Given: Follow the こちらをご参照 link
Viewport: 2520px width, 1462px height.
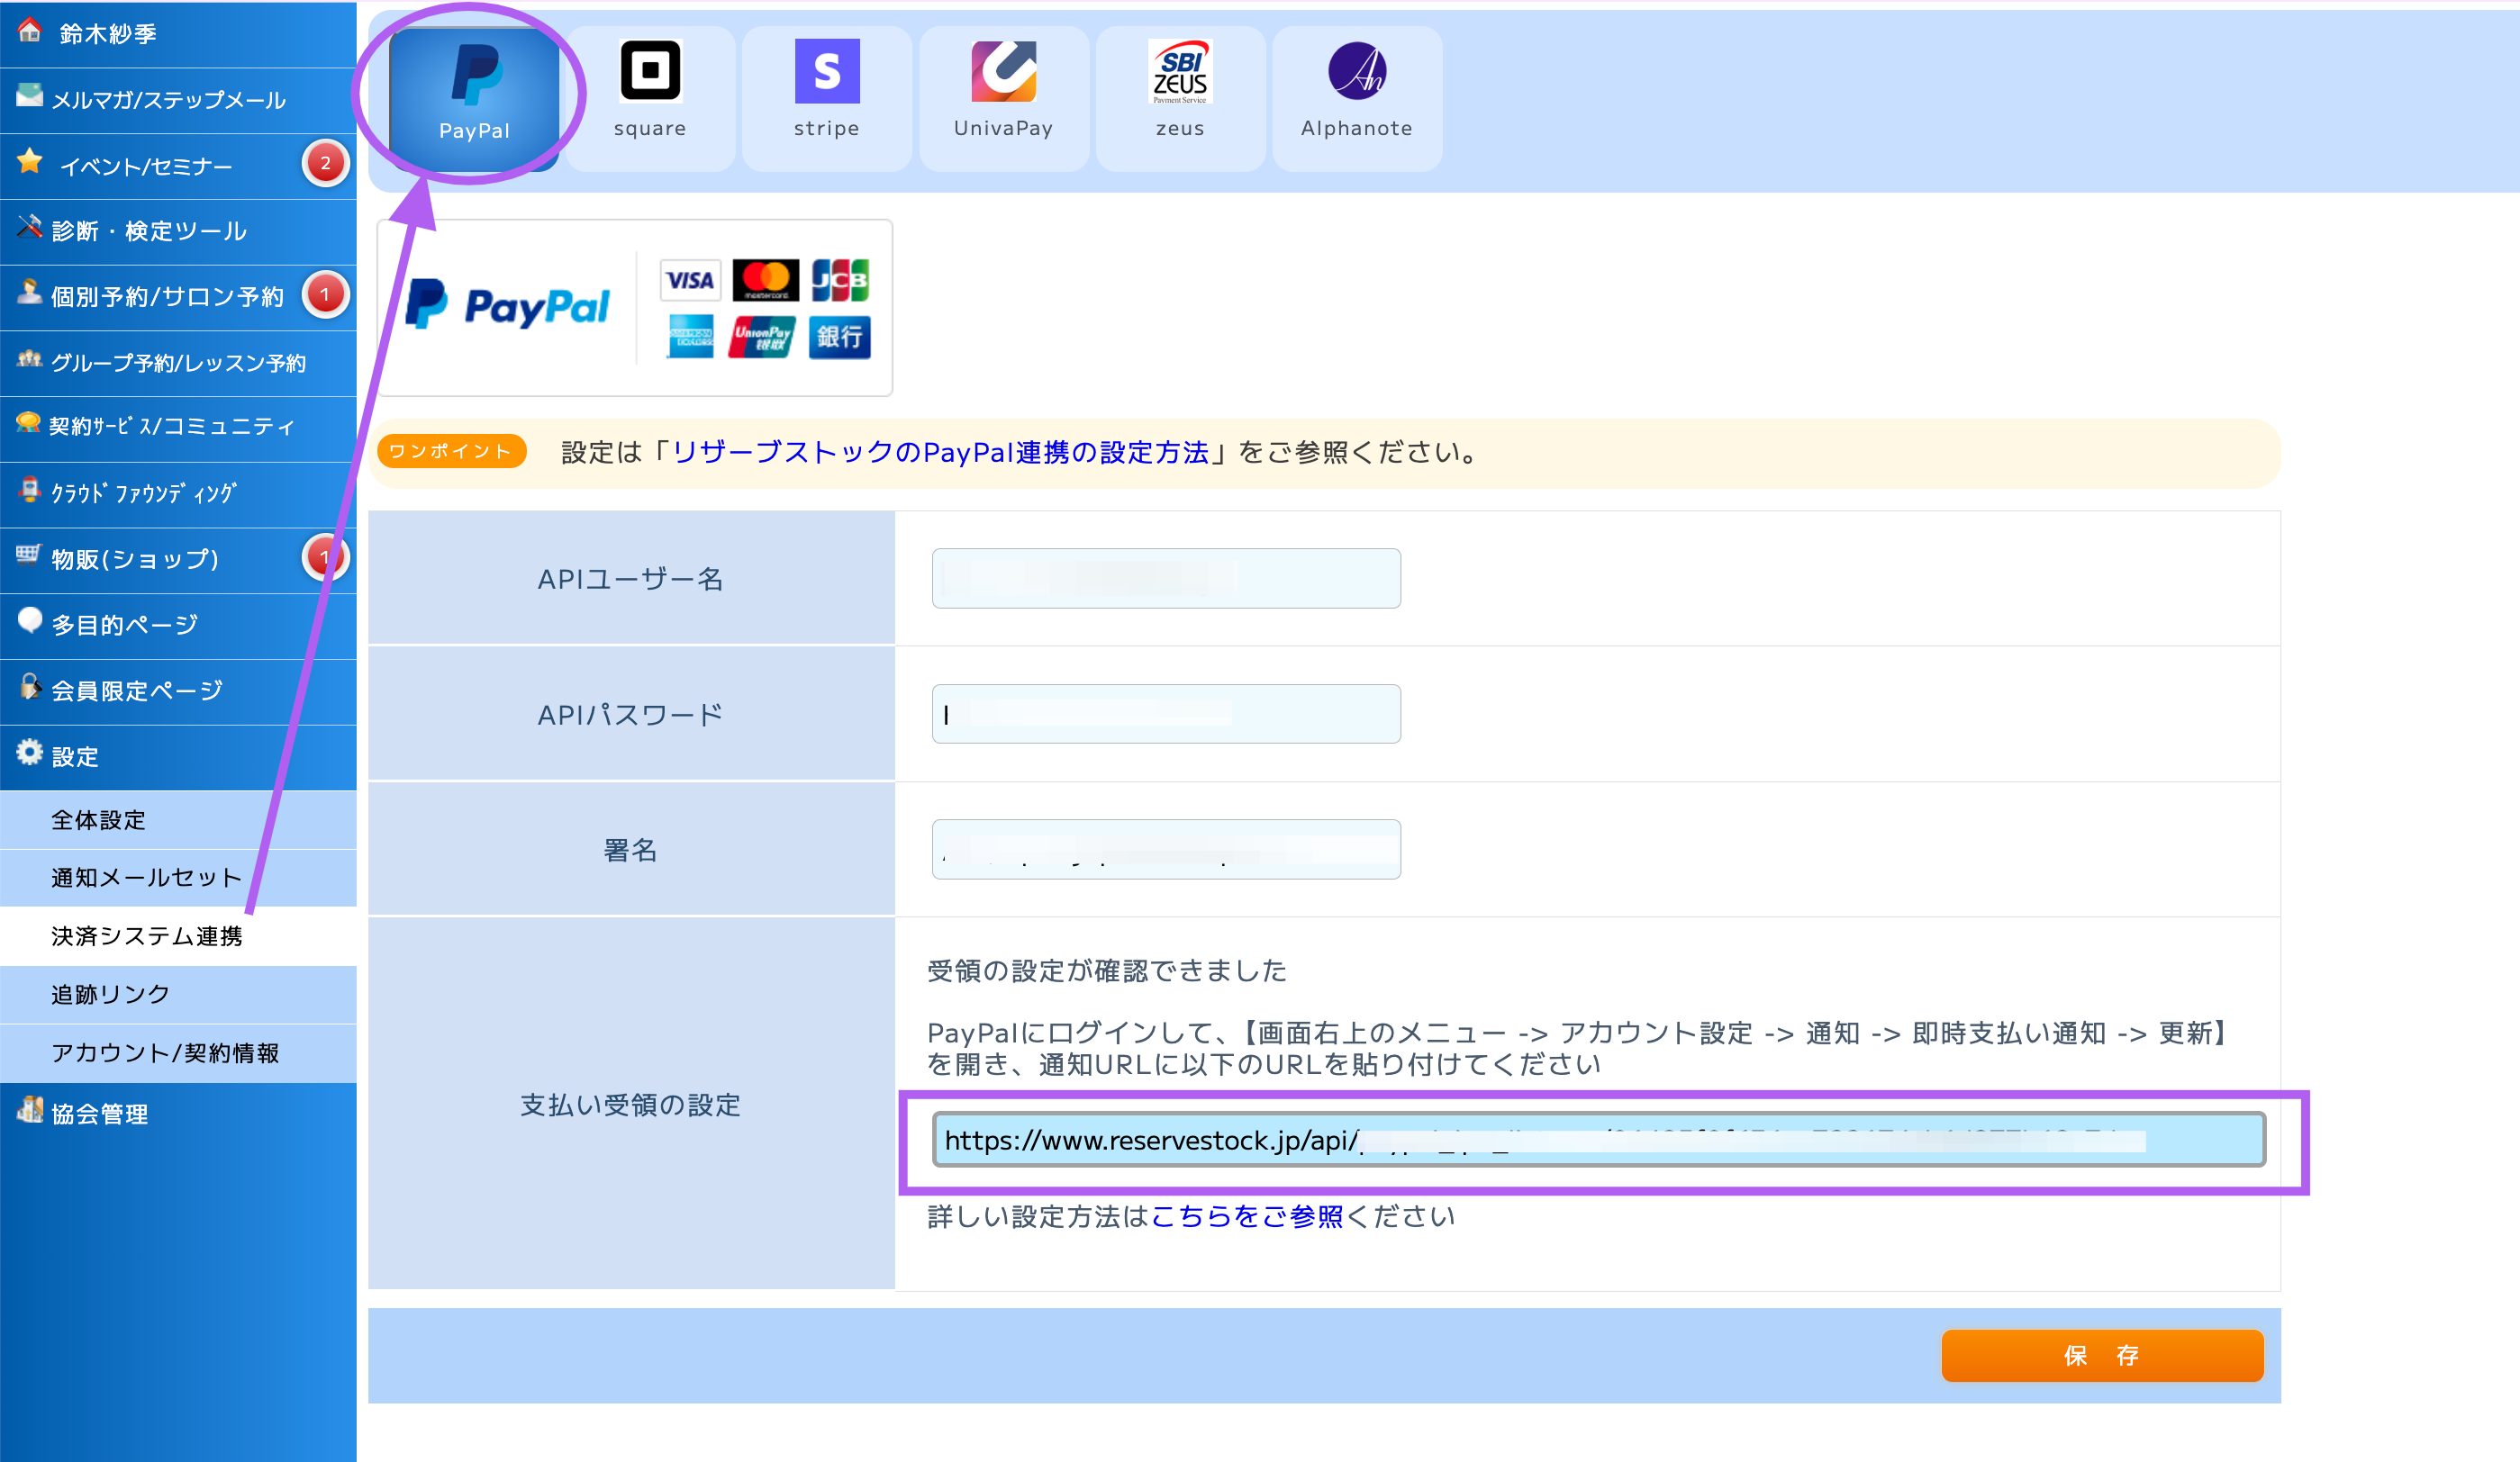Looking at the screenshot, I should (1247, 1216).
